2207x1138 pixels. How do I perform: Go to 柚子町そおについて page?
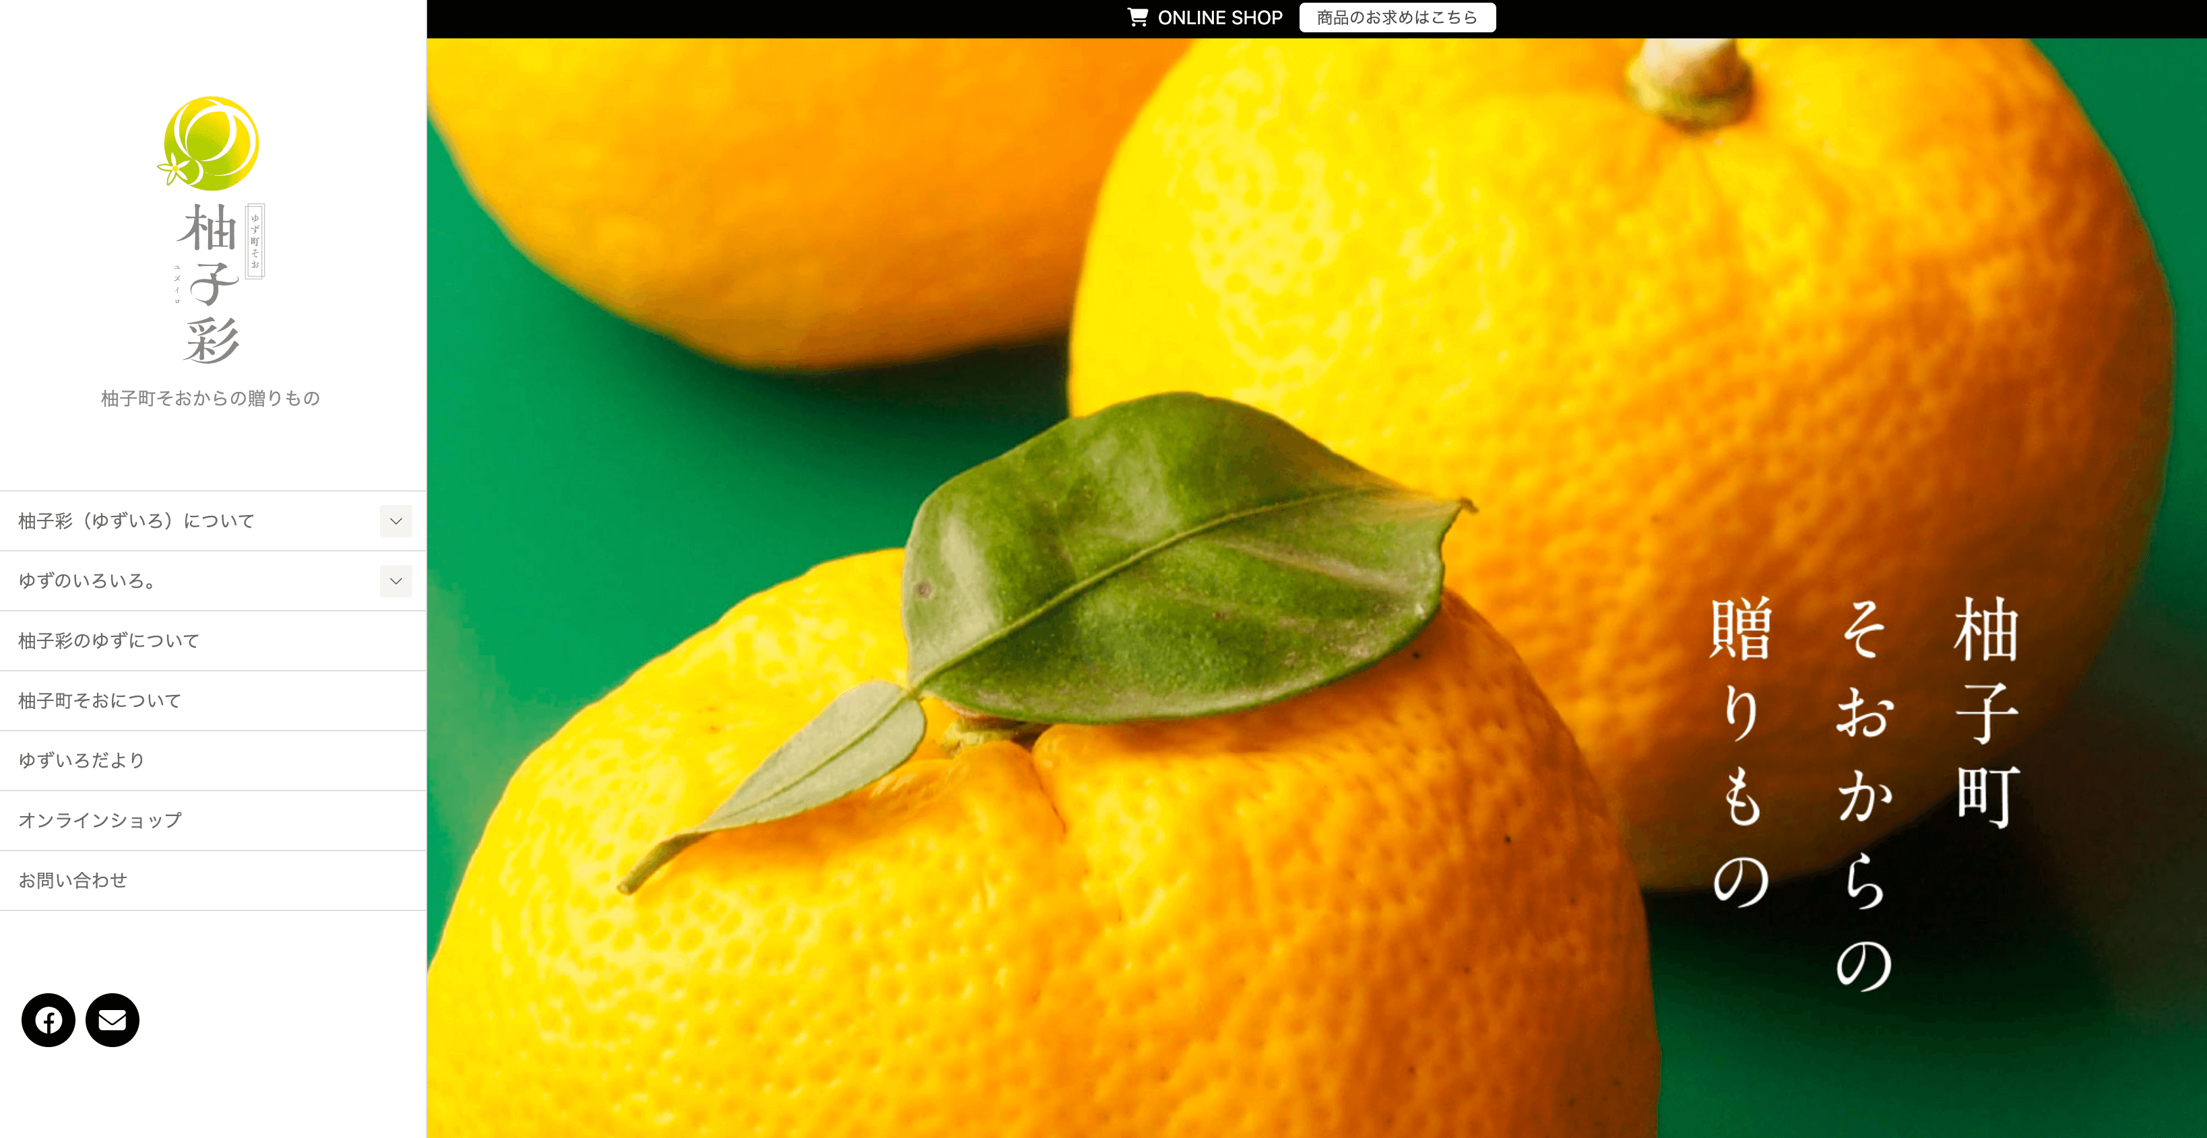pyautogui.click(x=212, y=700)
